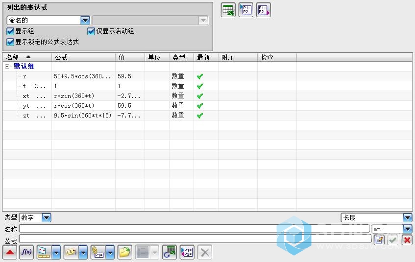The height and width of the screenshot is (262, 415).
Task: Click the reference attribute tag icon
Action: (x=71, y=252)
